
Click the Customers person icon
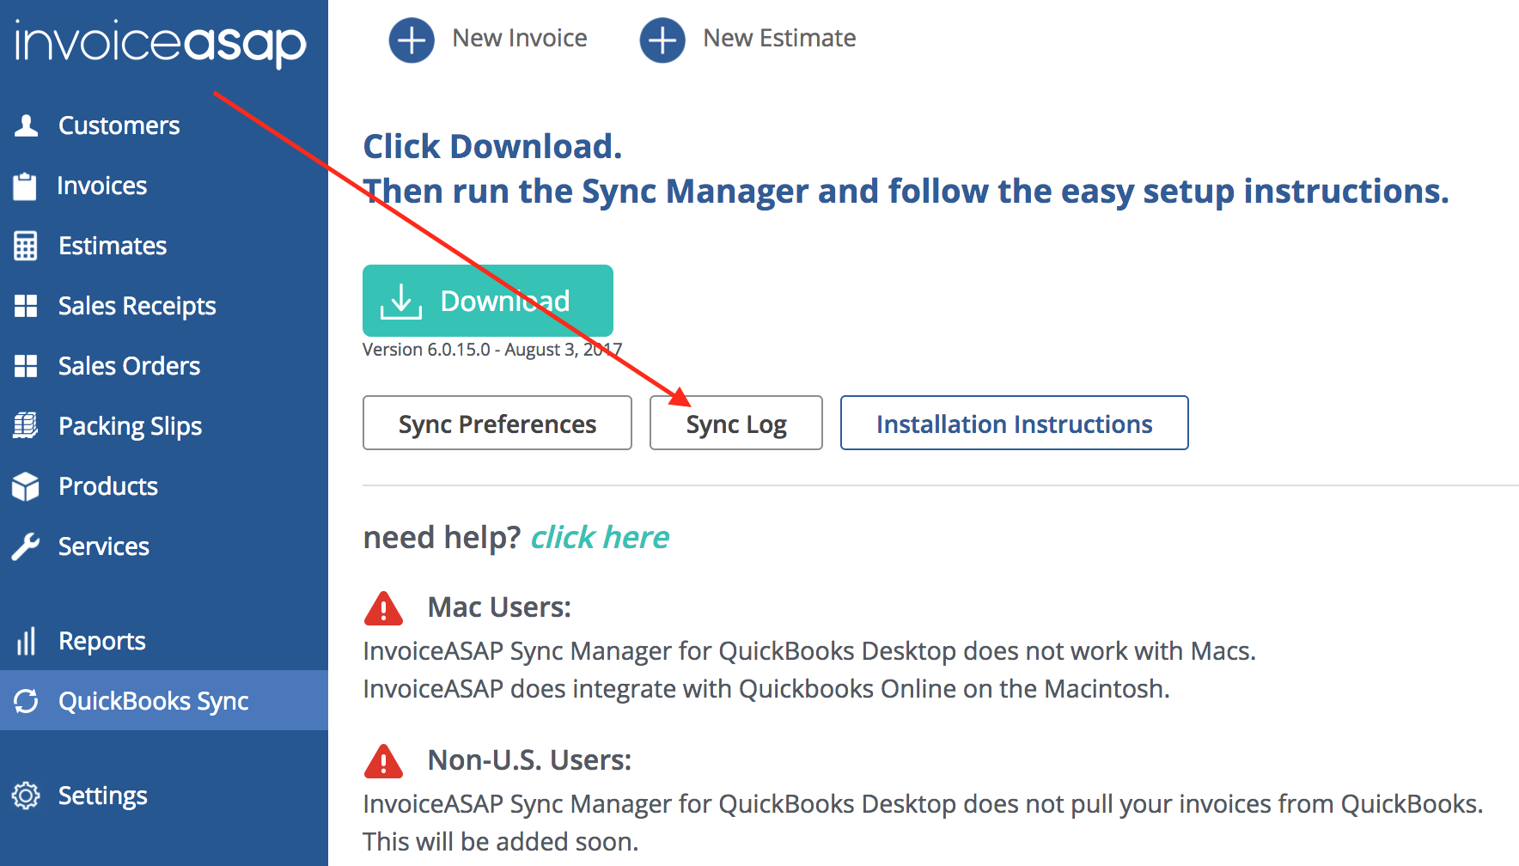pyautogui.click(x=27, y=125)
